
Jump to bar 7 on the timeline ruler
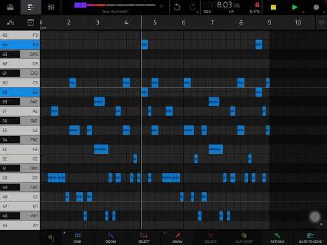click(212, 22)
